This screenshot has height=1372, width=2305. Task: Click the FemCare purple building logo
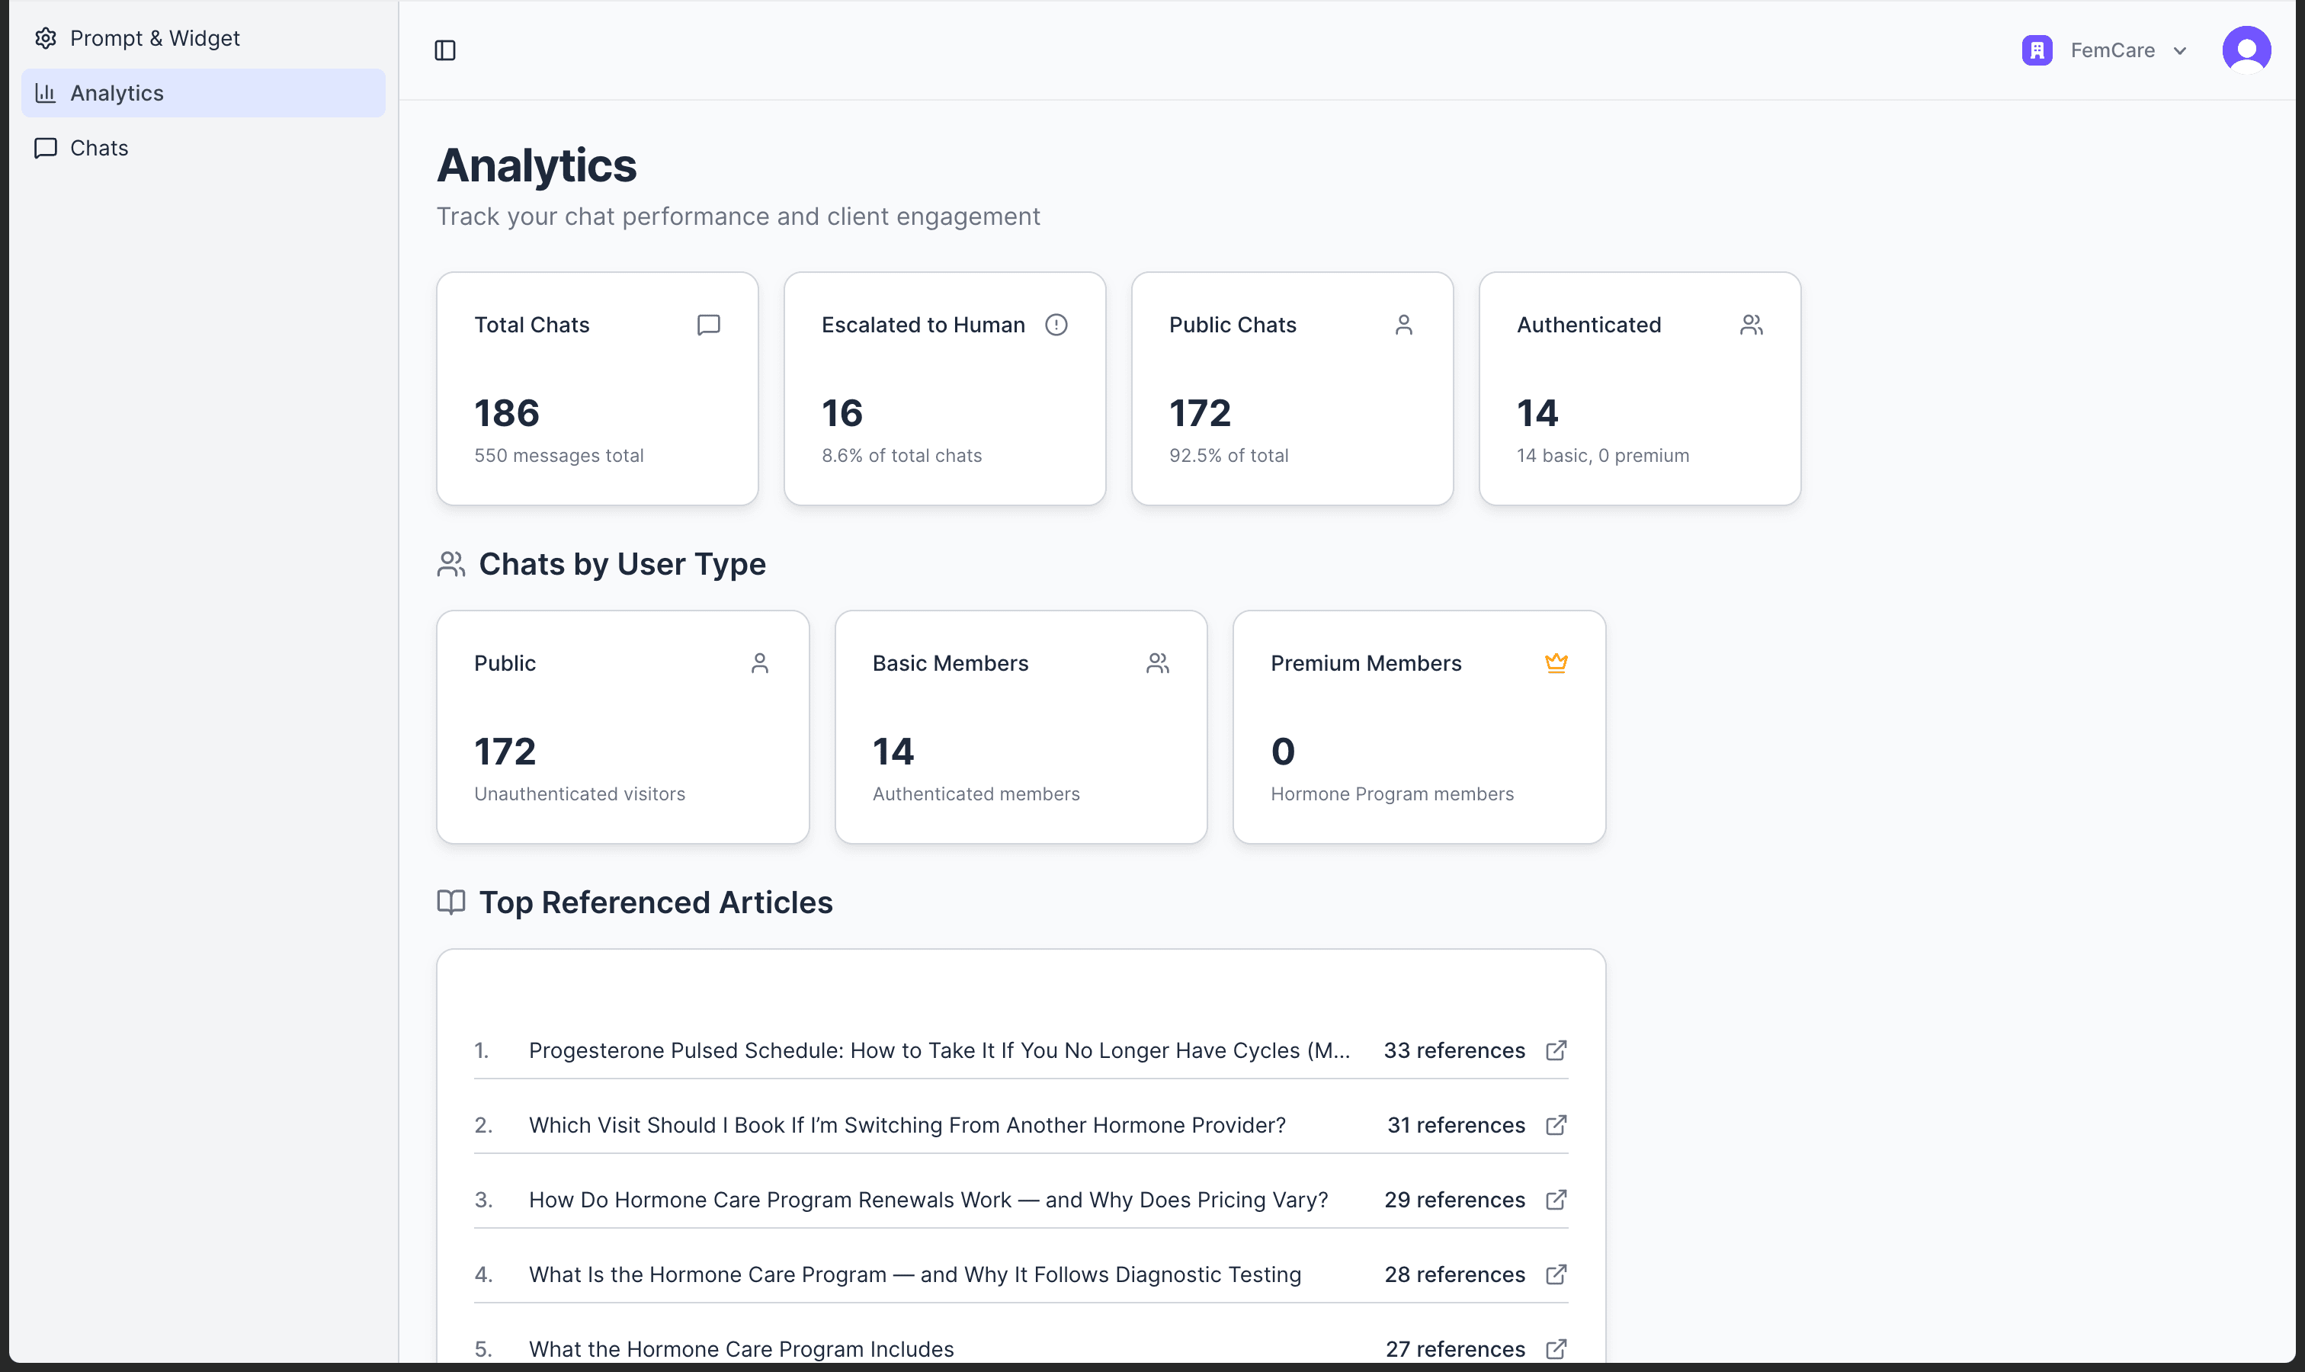click(x=2037, y=50)
